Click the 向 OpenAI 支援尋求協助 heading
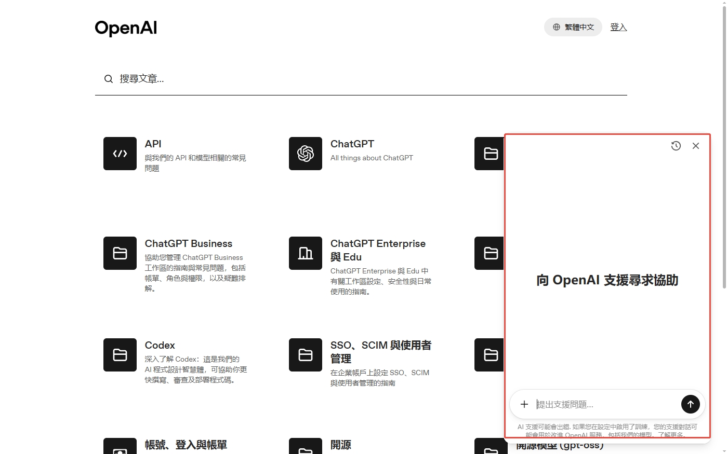This screenshot has height=454, width=727. point(607,280)
